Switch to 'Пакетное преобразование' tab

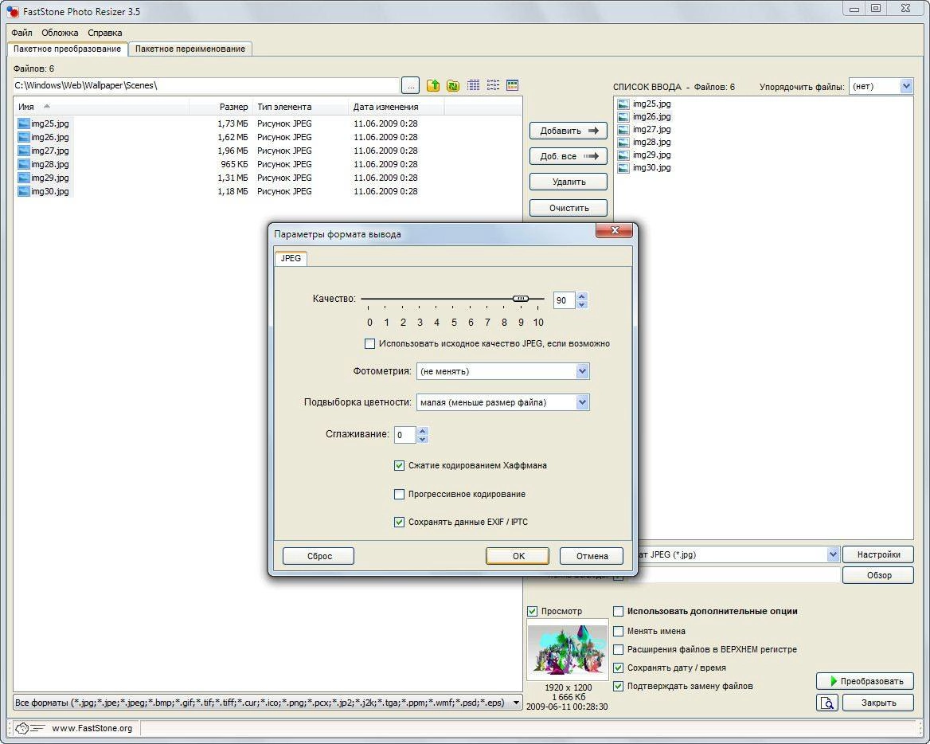67,49
